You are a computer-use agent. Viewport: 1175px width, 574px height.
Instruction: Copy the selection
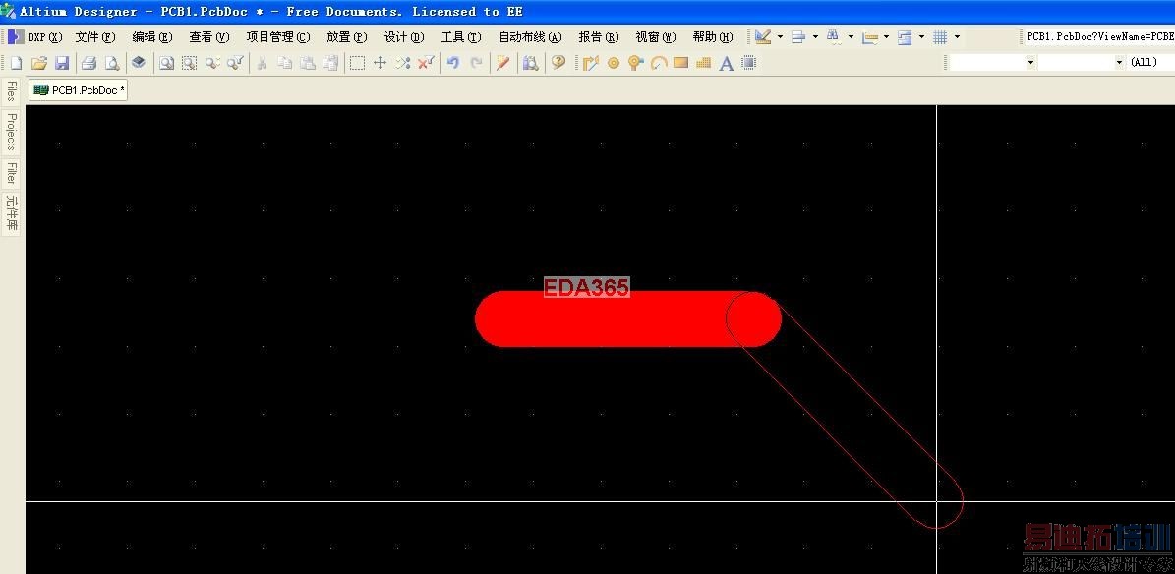[285, 63]
